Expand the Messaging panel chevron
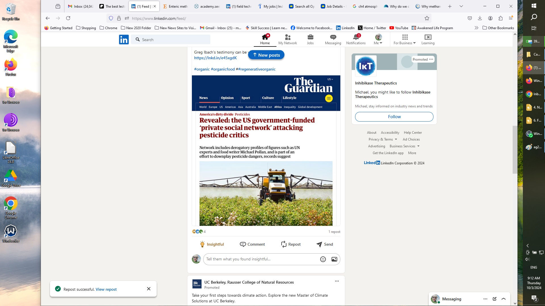The image size is (545, 306). [x=504, y=299]
